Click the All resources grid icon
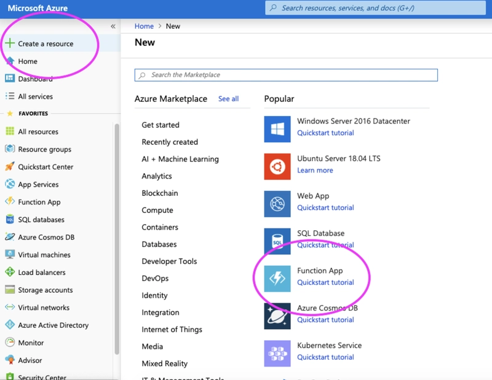Viewport: 492px width, 380px height. click(10, 131)
